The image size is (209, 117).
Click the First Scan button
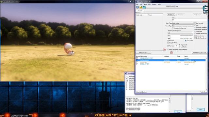click(171, 15)
